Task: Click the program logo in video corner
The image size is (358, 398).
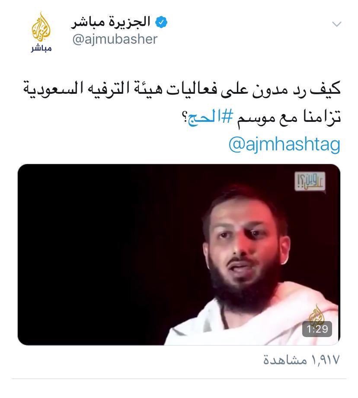Action: coord(310,181)
